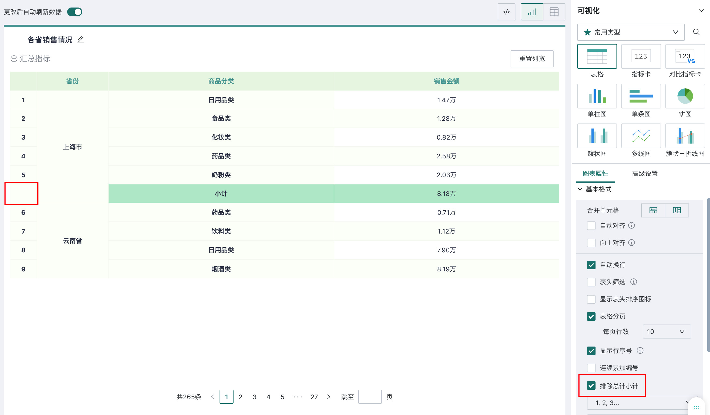Show info tooltip for 显示行序号
This screenshot has height=415, width=710.
coord(640,350)
